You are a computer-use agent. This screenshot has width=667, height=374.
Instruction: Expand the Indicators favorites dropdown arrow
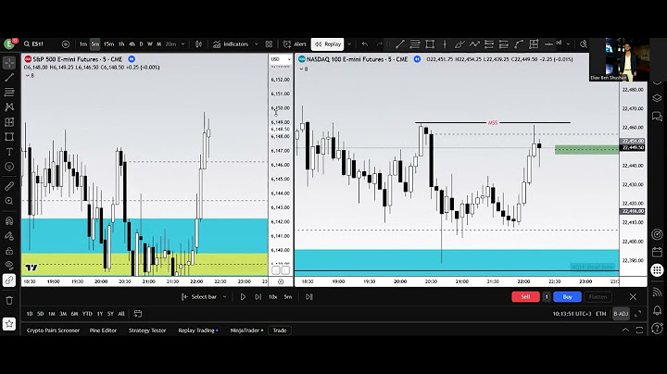[256, 44]
